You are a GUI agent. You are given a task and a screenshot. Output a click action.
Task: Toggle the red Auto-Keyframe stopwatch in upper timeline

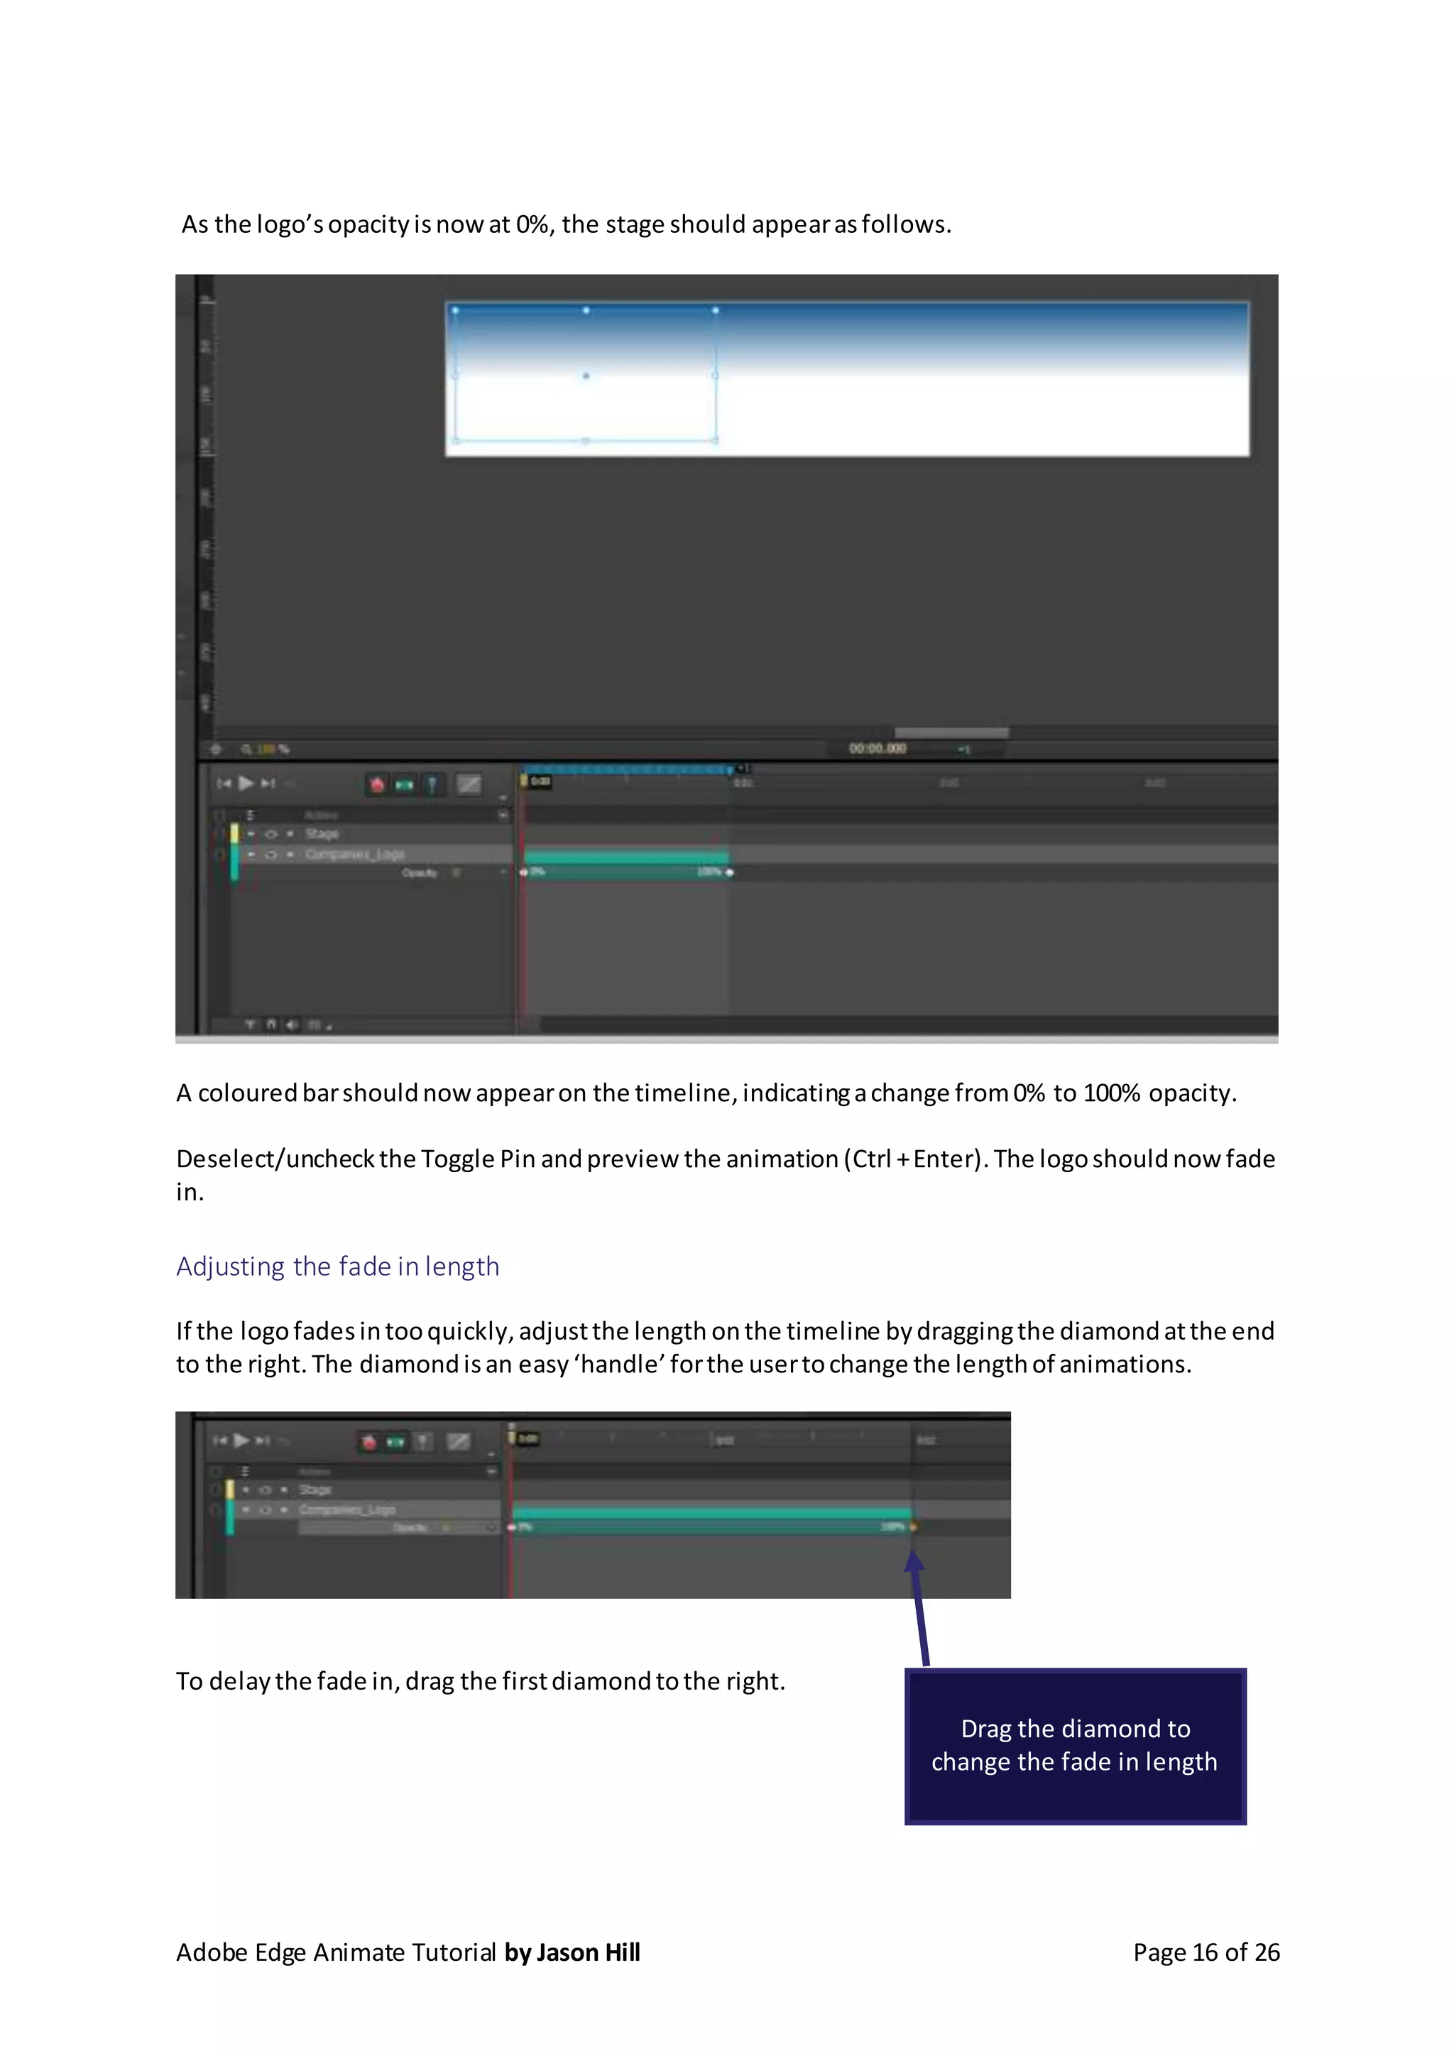pyautogui.click(x=377, y=784)
